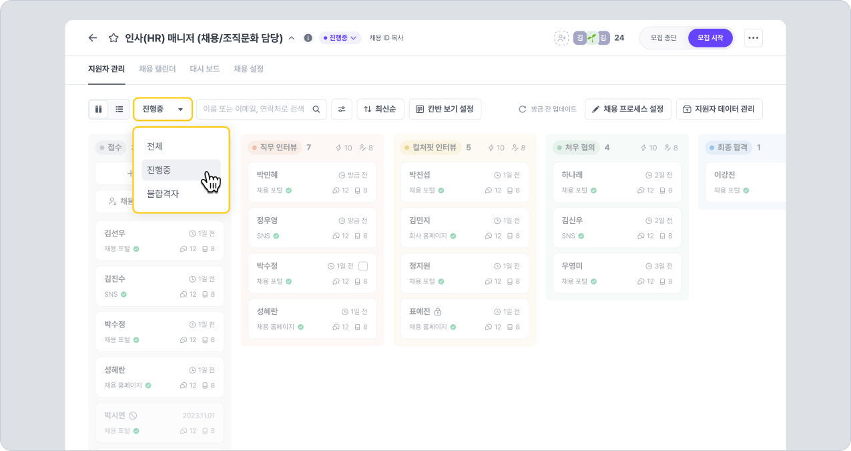Image resolution: width=851 pixels, height=451 pixels.
Task: Switch to the 채용 캘린더 tab
Action: click(158, 69)
